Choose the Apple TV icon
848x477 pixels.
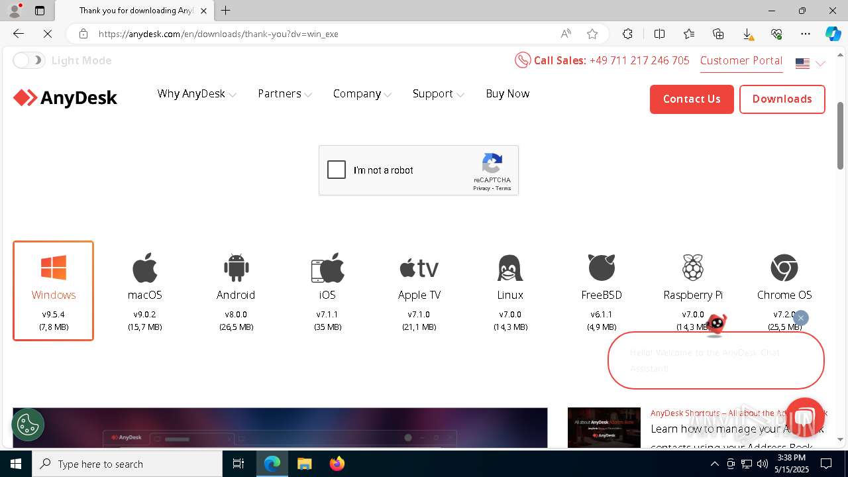coord(419,268)
